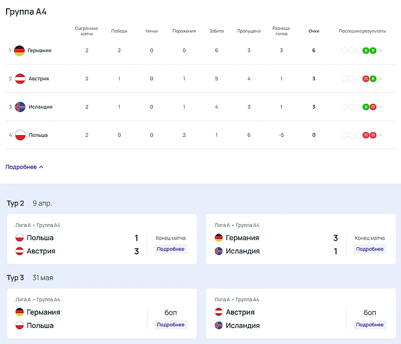The width and height of the screenshot is (401, 344).
Task: Click the Исландия team name in standings
Action: coord(40,107)
